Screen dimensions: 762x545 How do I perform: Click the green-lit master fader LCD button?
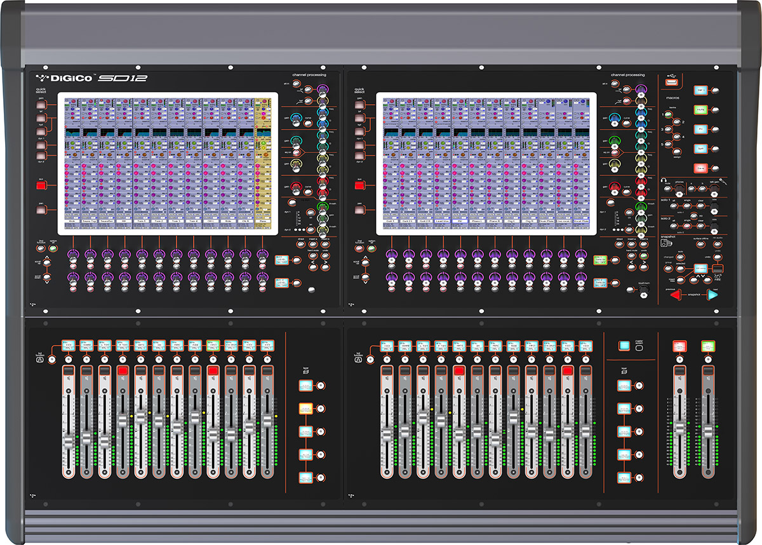click(708, 346)
